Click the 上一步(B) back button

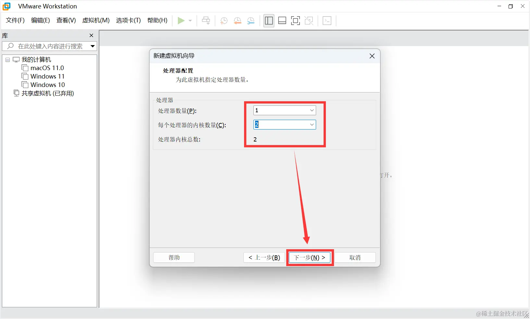point(264,257)
